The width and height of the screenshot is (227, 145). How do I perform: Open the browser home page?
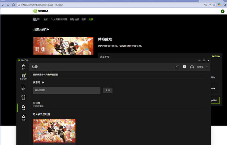(13, 5)
